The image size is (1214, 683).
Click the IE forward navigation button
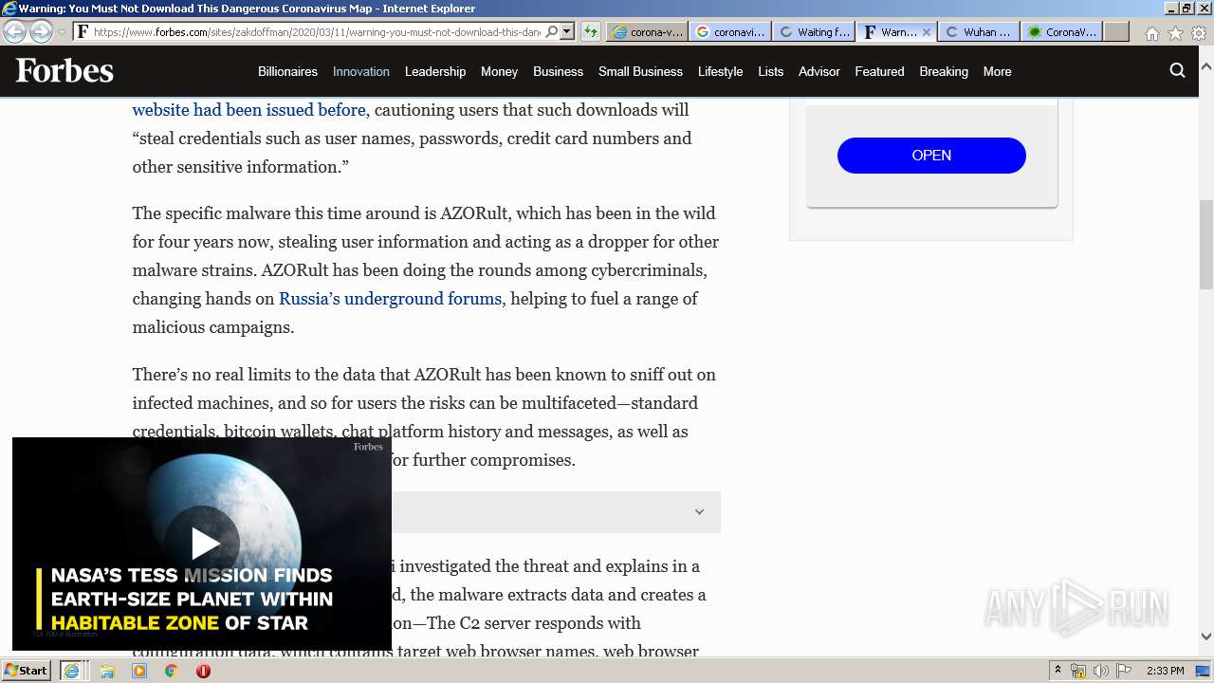pyautogui.click(x=41, y=31)
